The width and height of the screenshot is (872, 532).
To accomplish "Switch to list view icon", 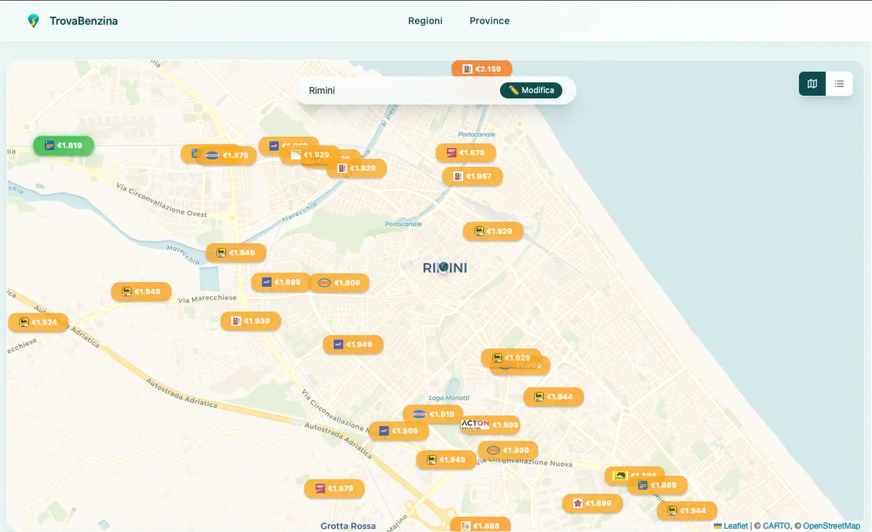I will pos(839,84).
